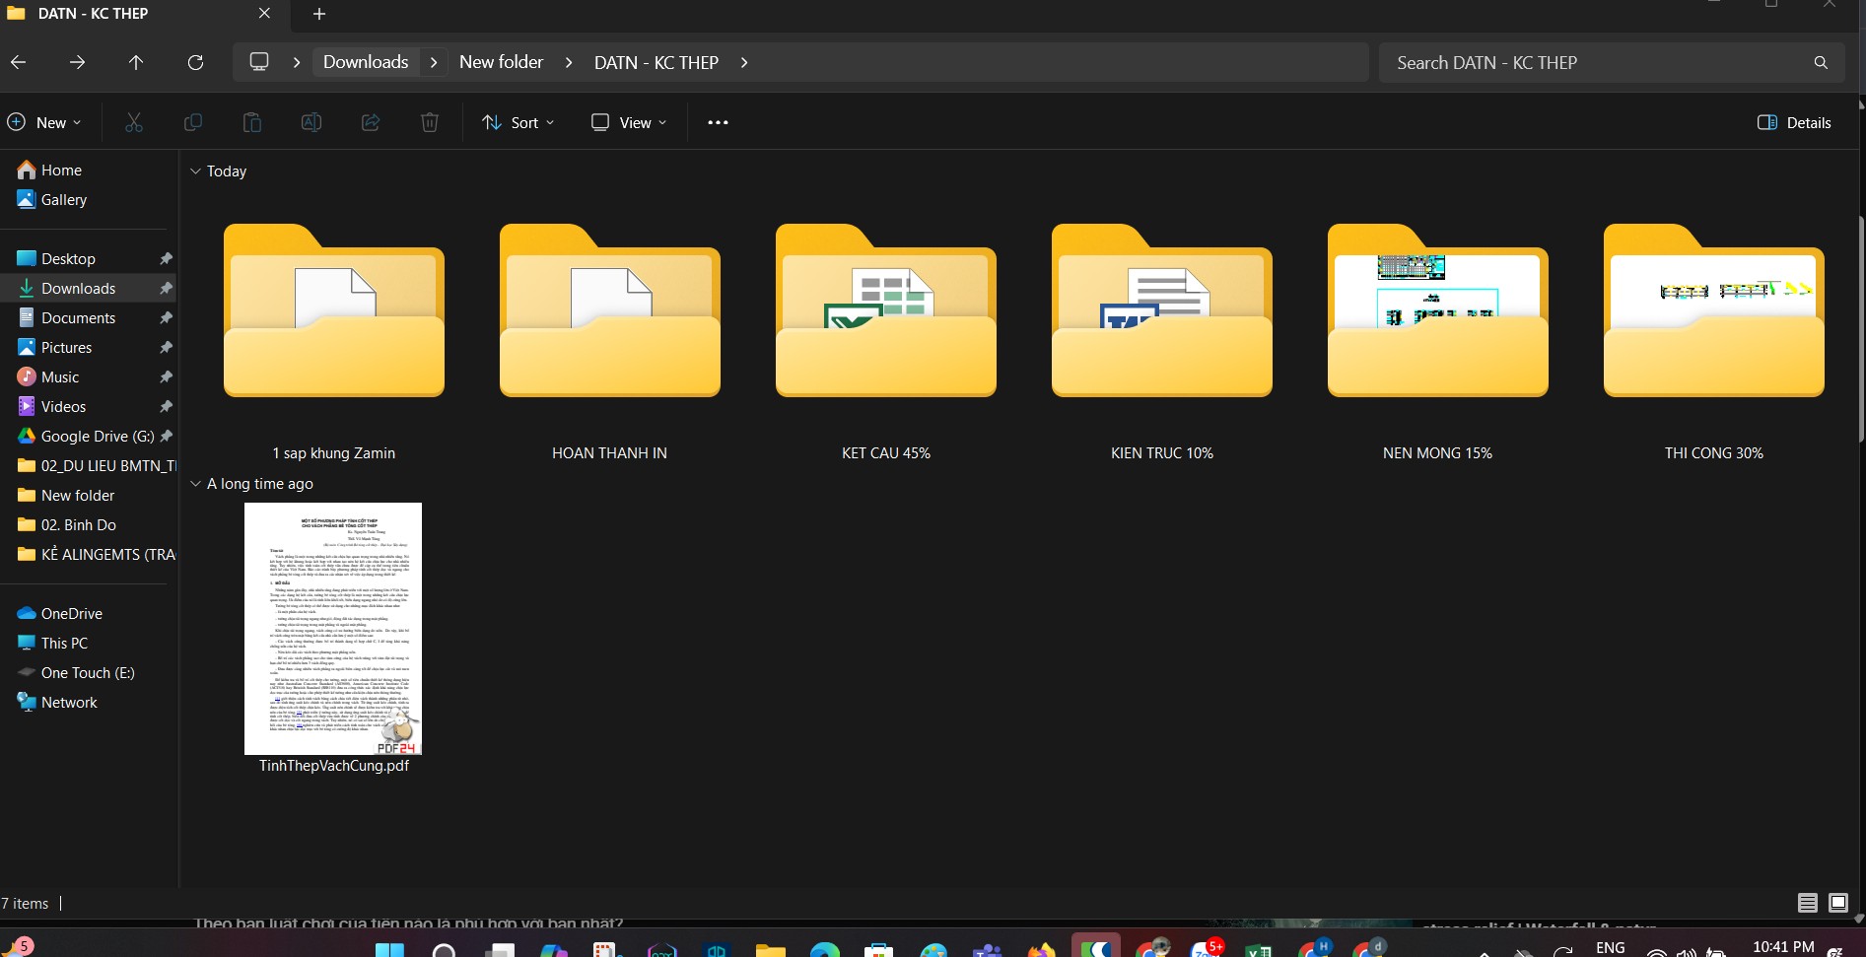Open Music in the sidebar
The image size is (1866, 957).
59,377
